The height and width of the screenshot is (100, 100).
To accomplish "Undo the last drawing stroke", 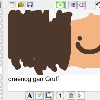I will (98, 5).
